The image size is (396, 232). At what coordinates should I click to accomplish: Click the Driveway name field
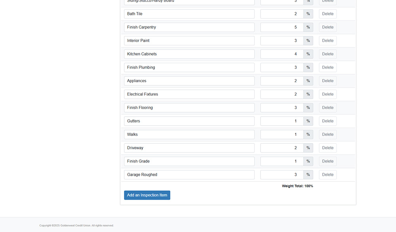(189, 147)
